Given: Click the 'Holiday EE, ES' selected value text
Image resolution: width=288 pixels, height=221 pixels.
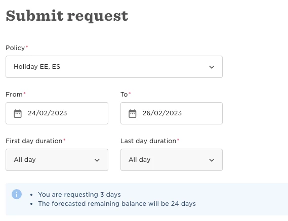Looking at the screenshot, I should click(37, 67).
